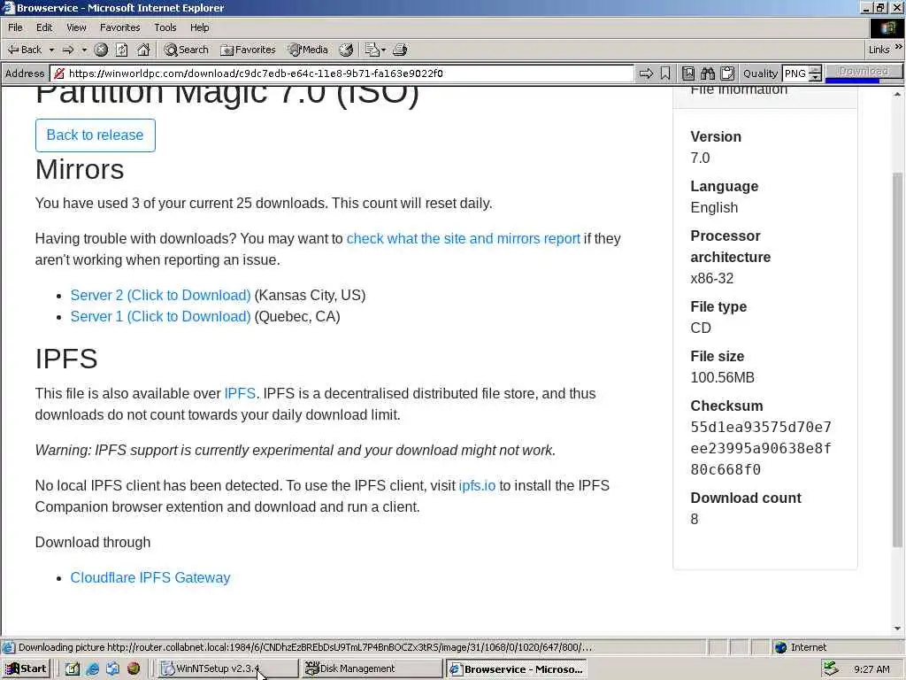Click the Mail envelope toolbar icon
Image resolution: width=906 pixels, height=680 pixels.
(x=372, y=50)
